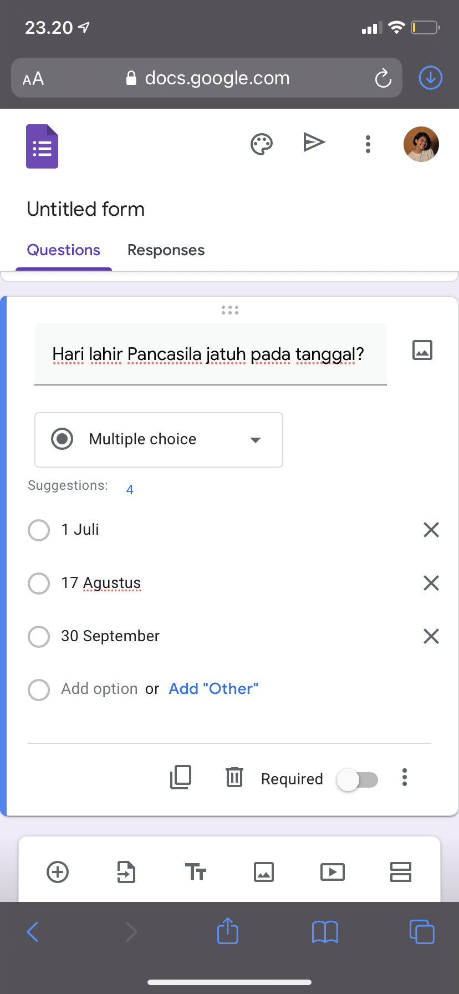
Task: Open the question's more options menu
Action: pyautogui.click(x=405, y=777)
